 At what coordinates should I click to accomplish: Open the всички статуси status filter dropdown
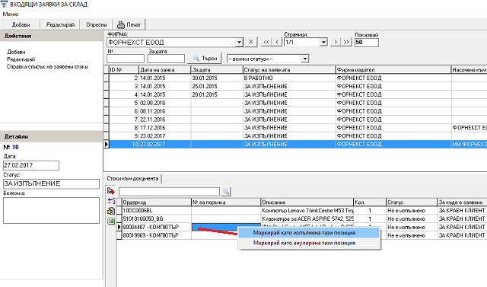(305, 59)
